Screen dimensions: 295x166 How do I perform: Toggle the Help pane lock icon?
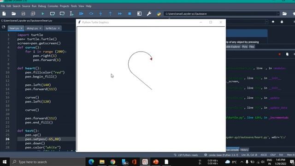point(282,22)
